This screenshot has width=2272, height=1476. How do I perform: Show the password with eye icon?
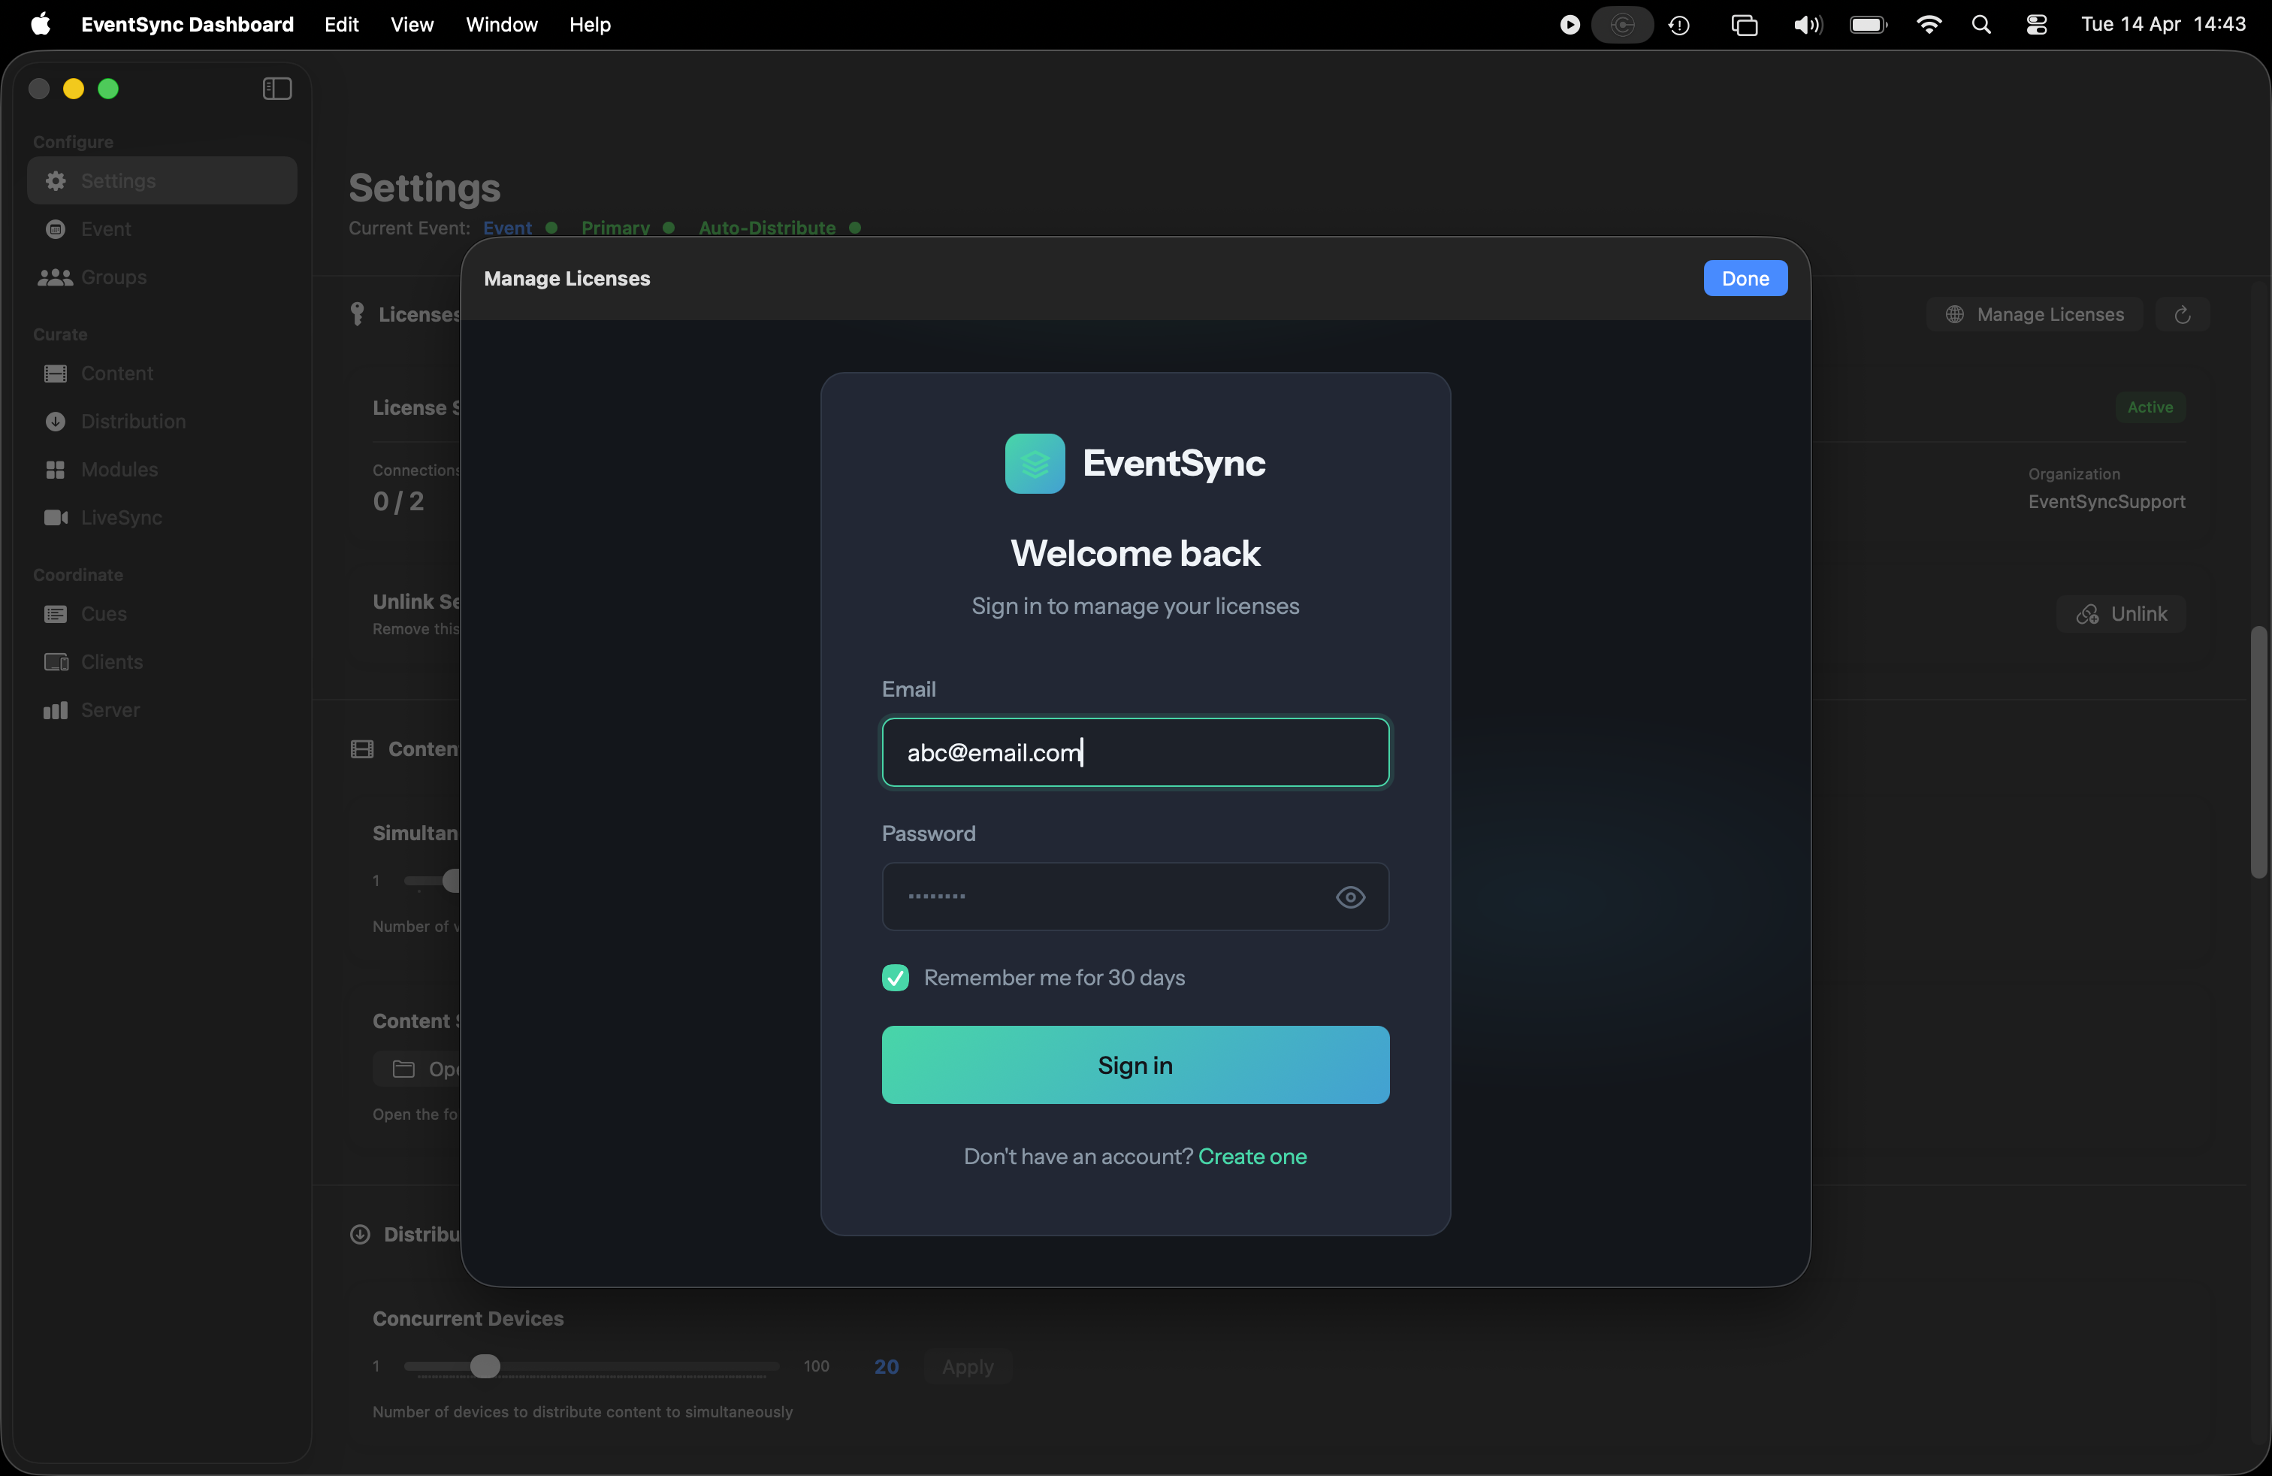pos(1350,897)
